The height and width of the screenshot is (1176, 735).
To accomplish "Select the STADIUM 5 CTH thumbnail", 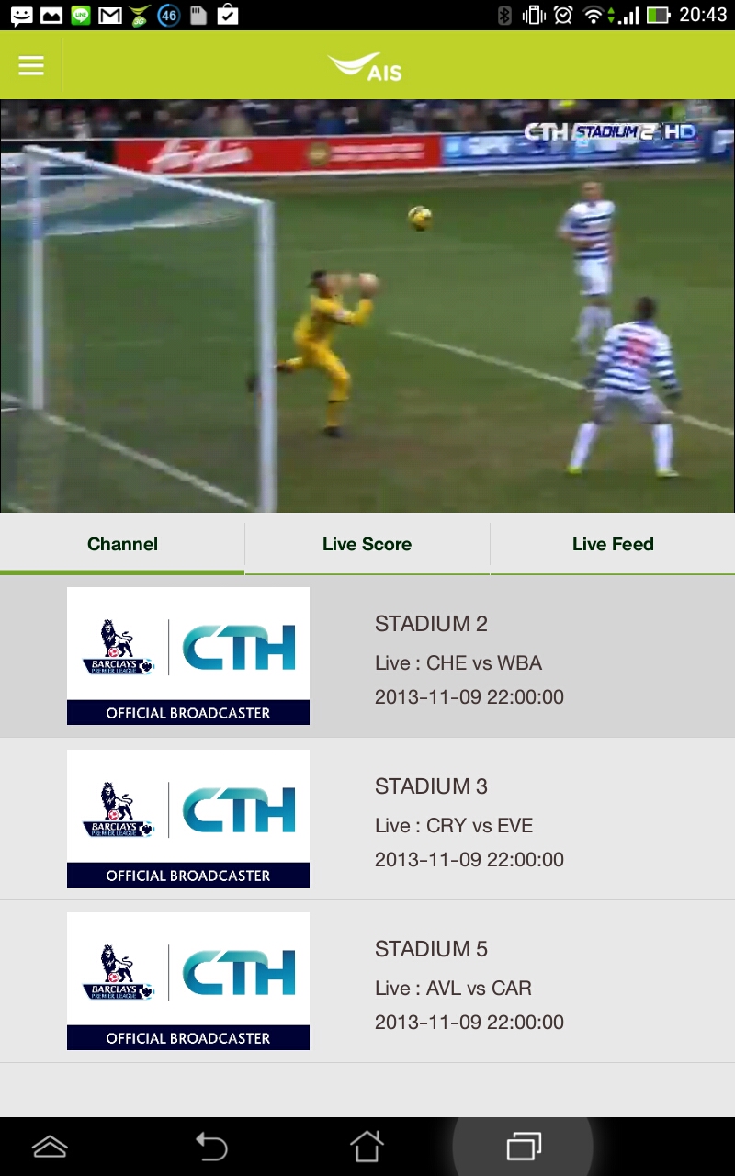I will (188, 981).
